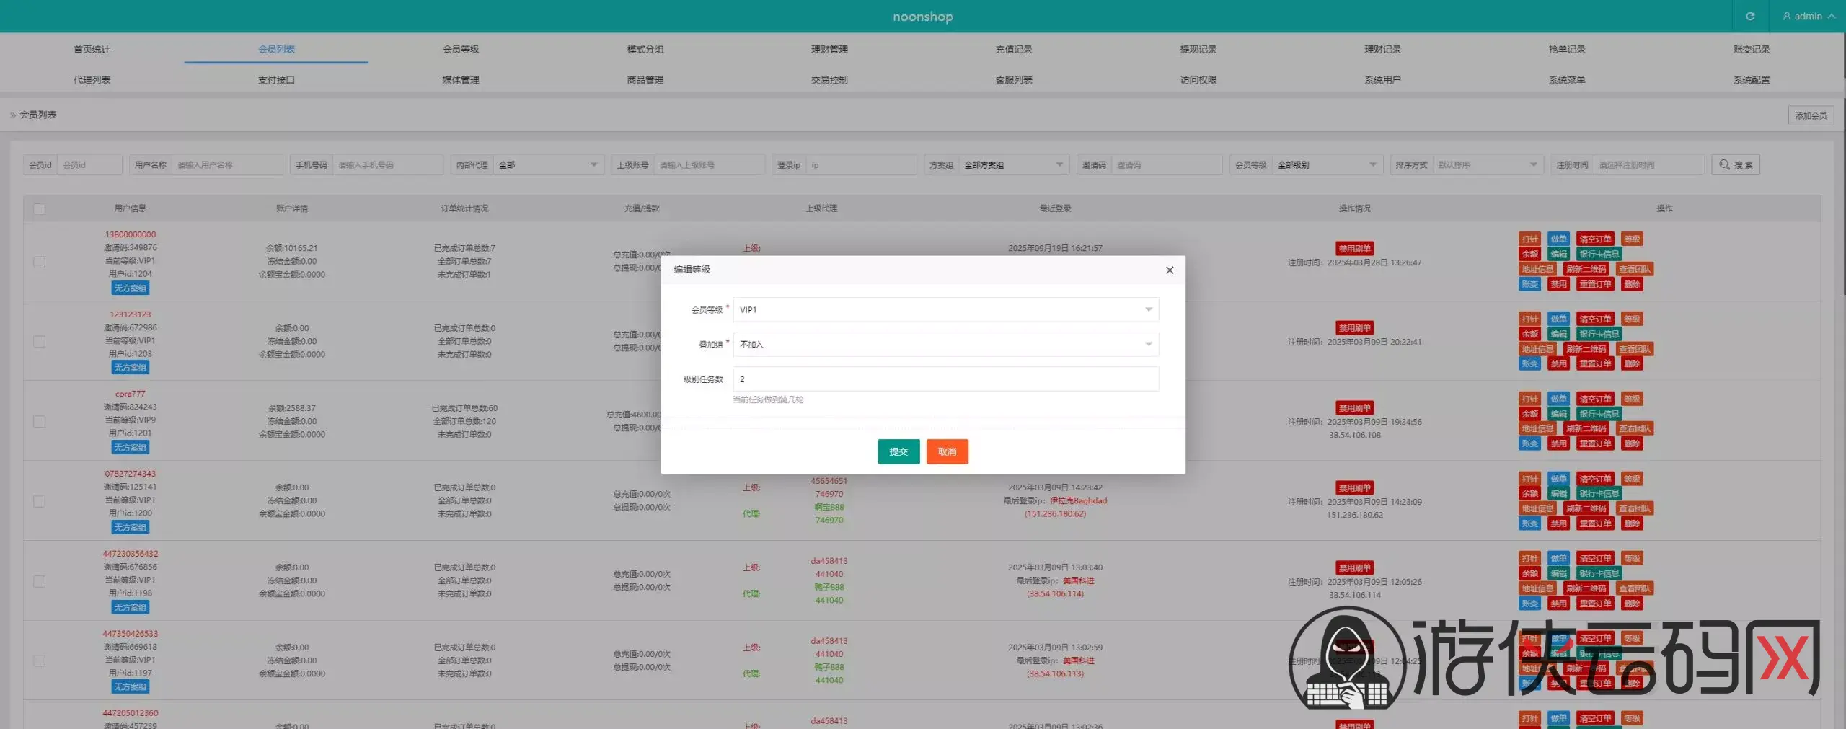Tick the checkbox for user 13800000000

coord(40,262)
